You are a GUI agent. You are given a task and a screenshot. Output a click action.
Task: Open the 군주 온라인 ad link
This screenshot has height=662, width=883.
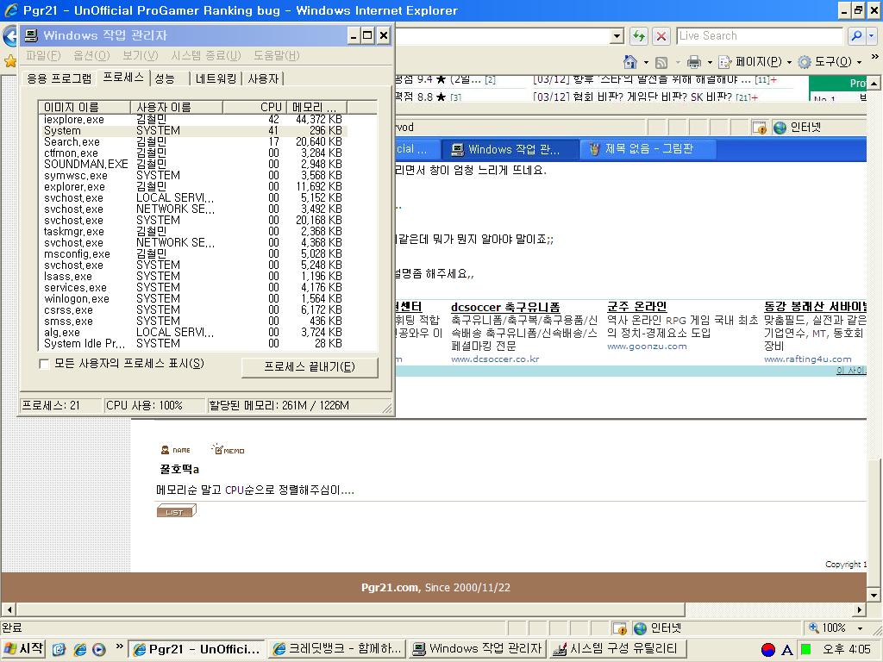pyautogui.click(x=637, y=307)
